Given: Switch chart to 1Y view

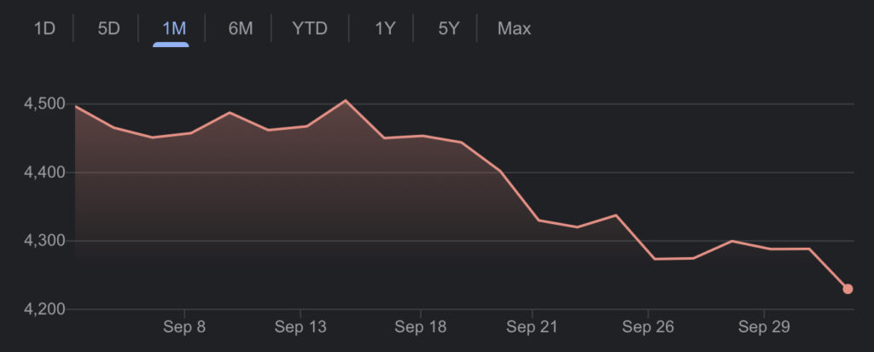Looking at the screenshot, I should pyautogui.click(x=385, y=28).
